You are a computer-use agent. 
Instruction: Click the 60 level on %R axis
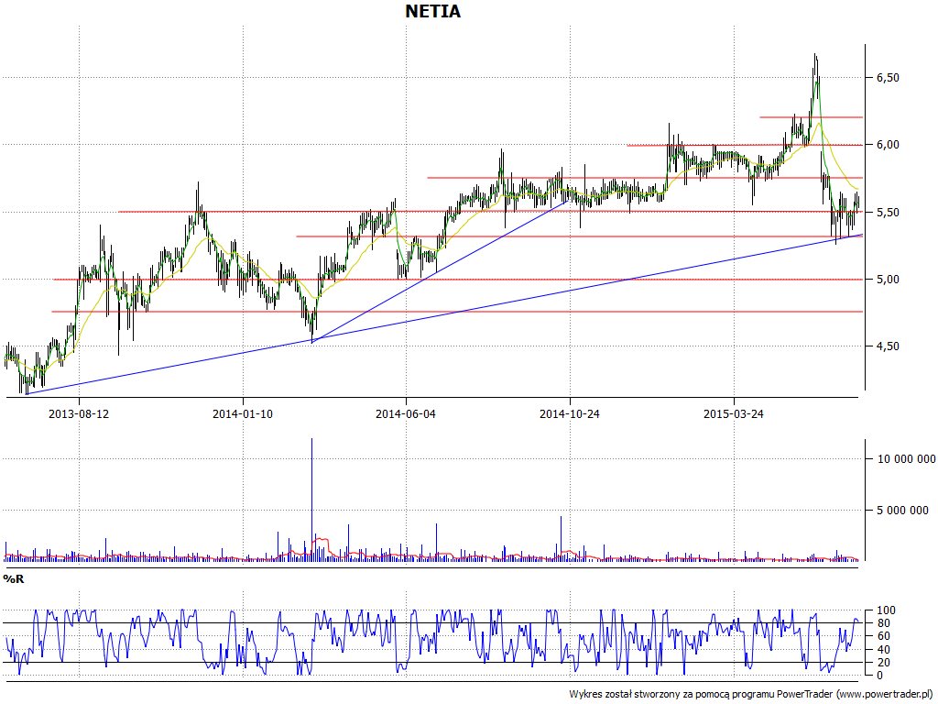[884, 636]
